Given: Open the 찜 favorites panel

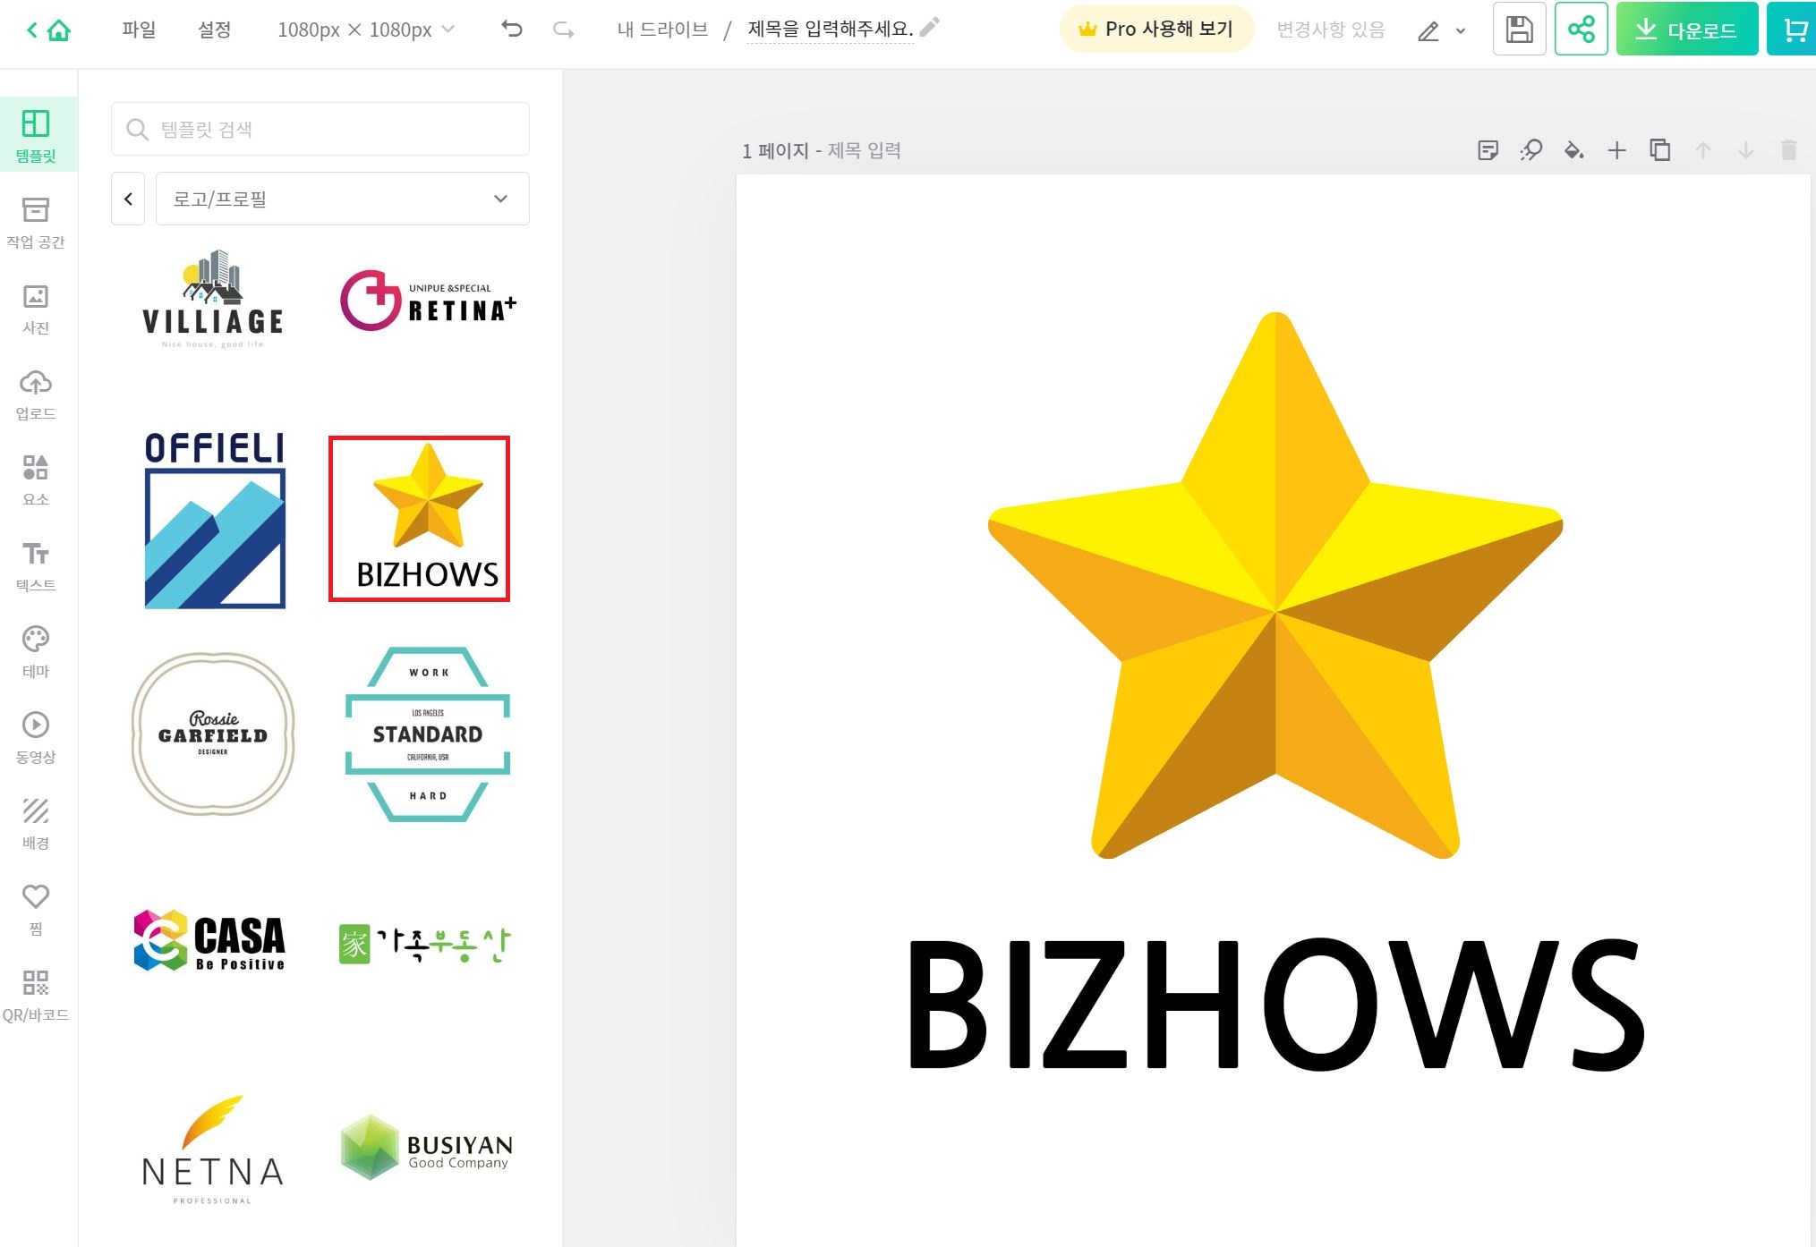Looking at the screenshot, I should coord(36,910).
